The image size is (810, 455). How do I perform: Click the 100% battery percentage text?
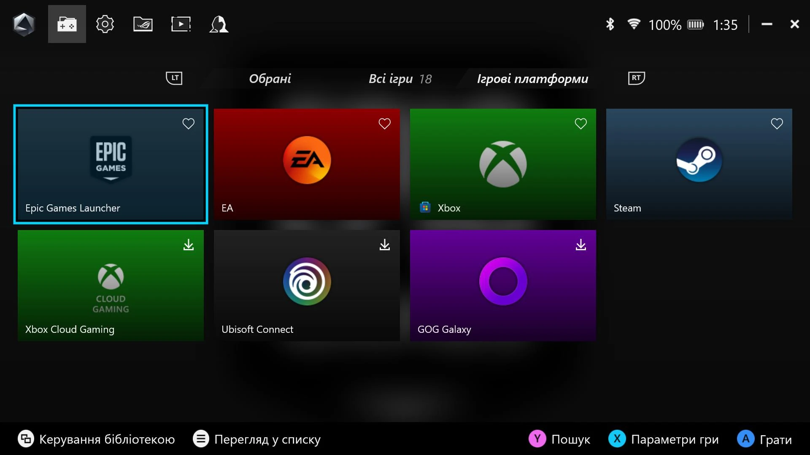tap(665, 25)
